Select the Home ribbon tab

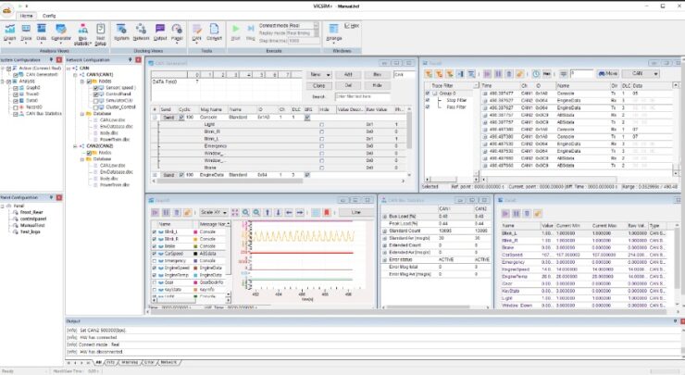pyautogui.click(x=26, y=16)
